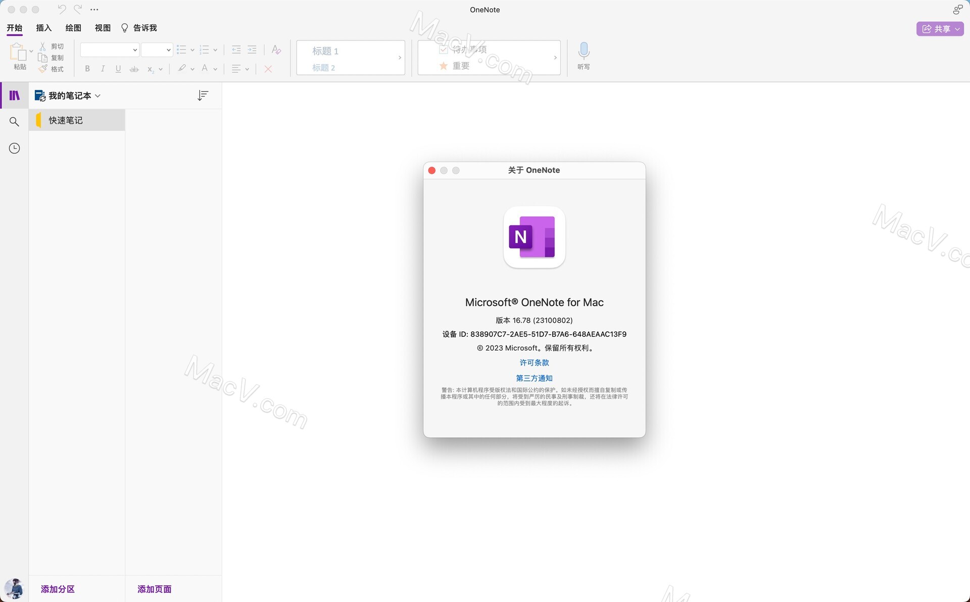Toggle Subscript formatting
The width and height of the screenshot is (970, 602).
click(x=150, y=69)
